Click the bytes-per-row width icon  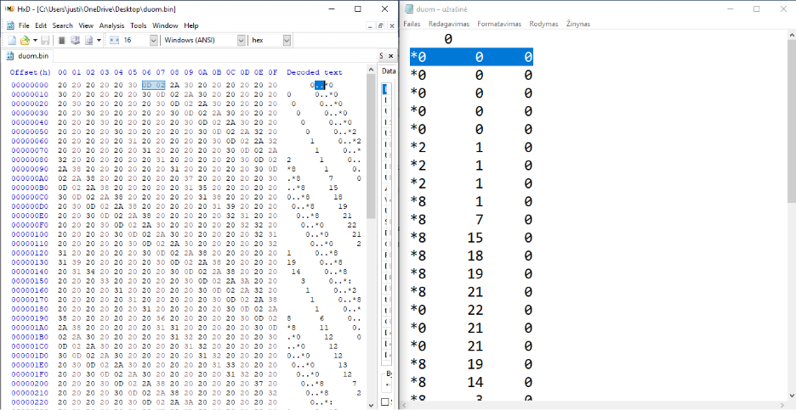click(113, 40)
